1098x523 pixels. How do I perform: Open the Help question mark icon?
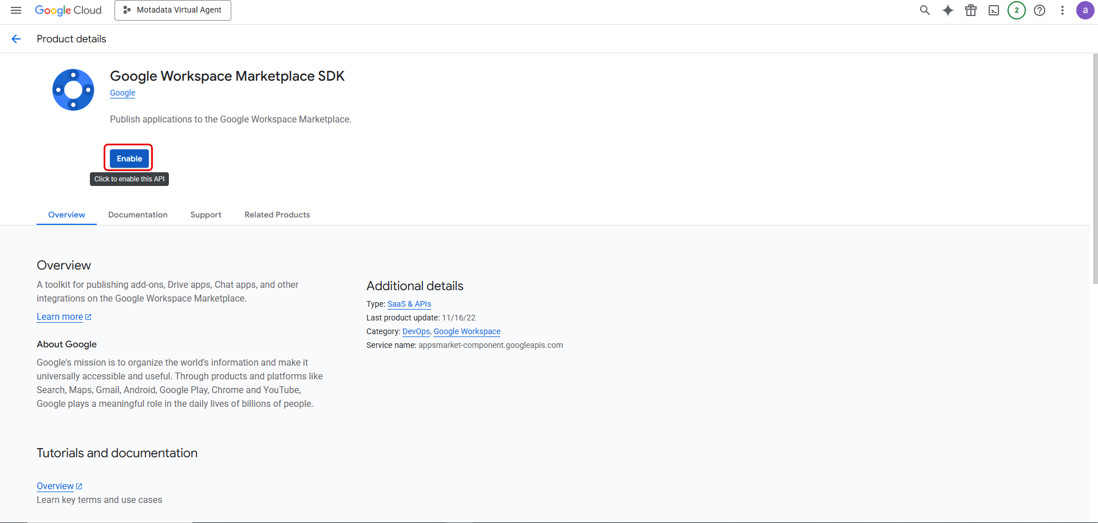1039,10
